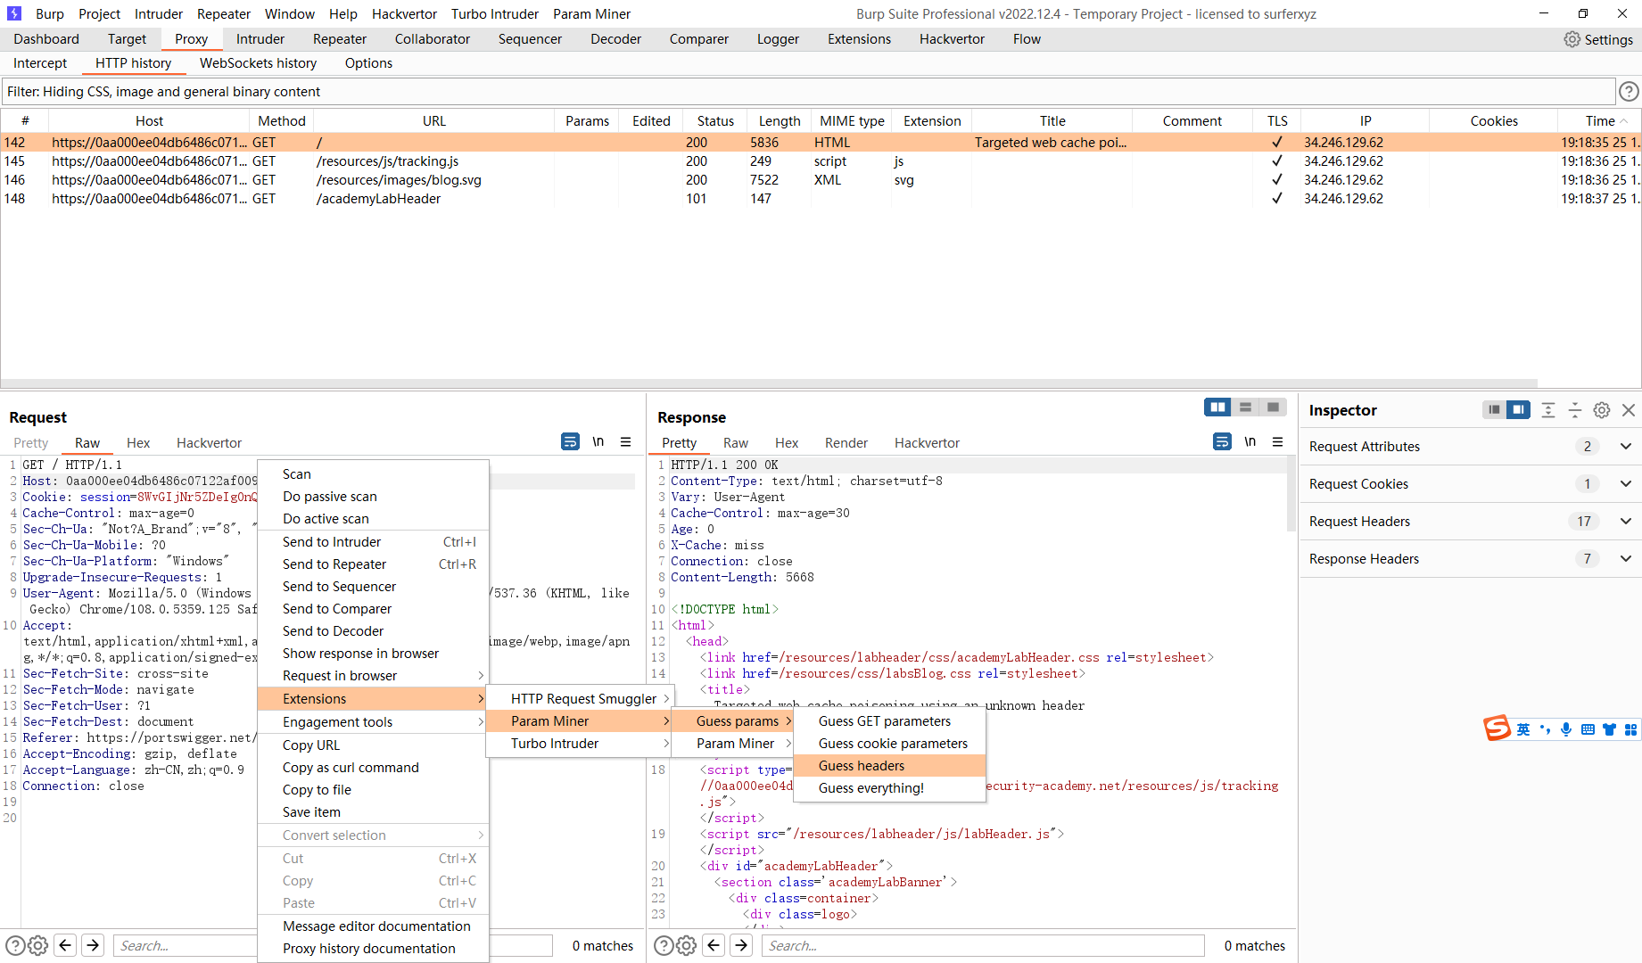This screenshot has width=1642, height=963.
Task: Choose Guess GET parameters
Action: (889, 721)
